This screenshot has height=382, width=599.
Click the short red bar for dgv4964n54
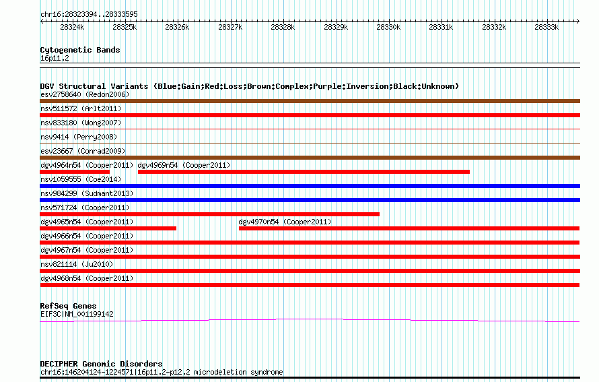click(75, 172)
